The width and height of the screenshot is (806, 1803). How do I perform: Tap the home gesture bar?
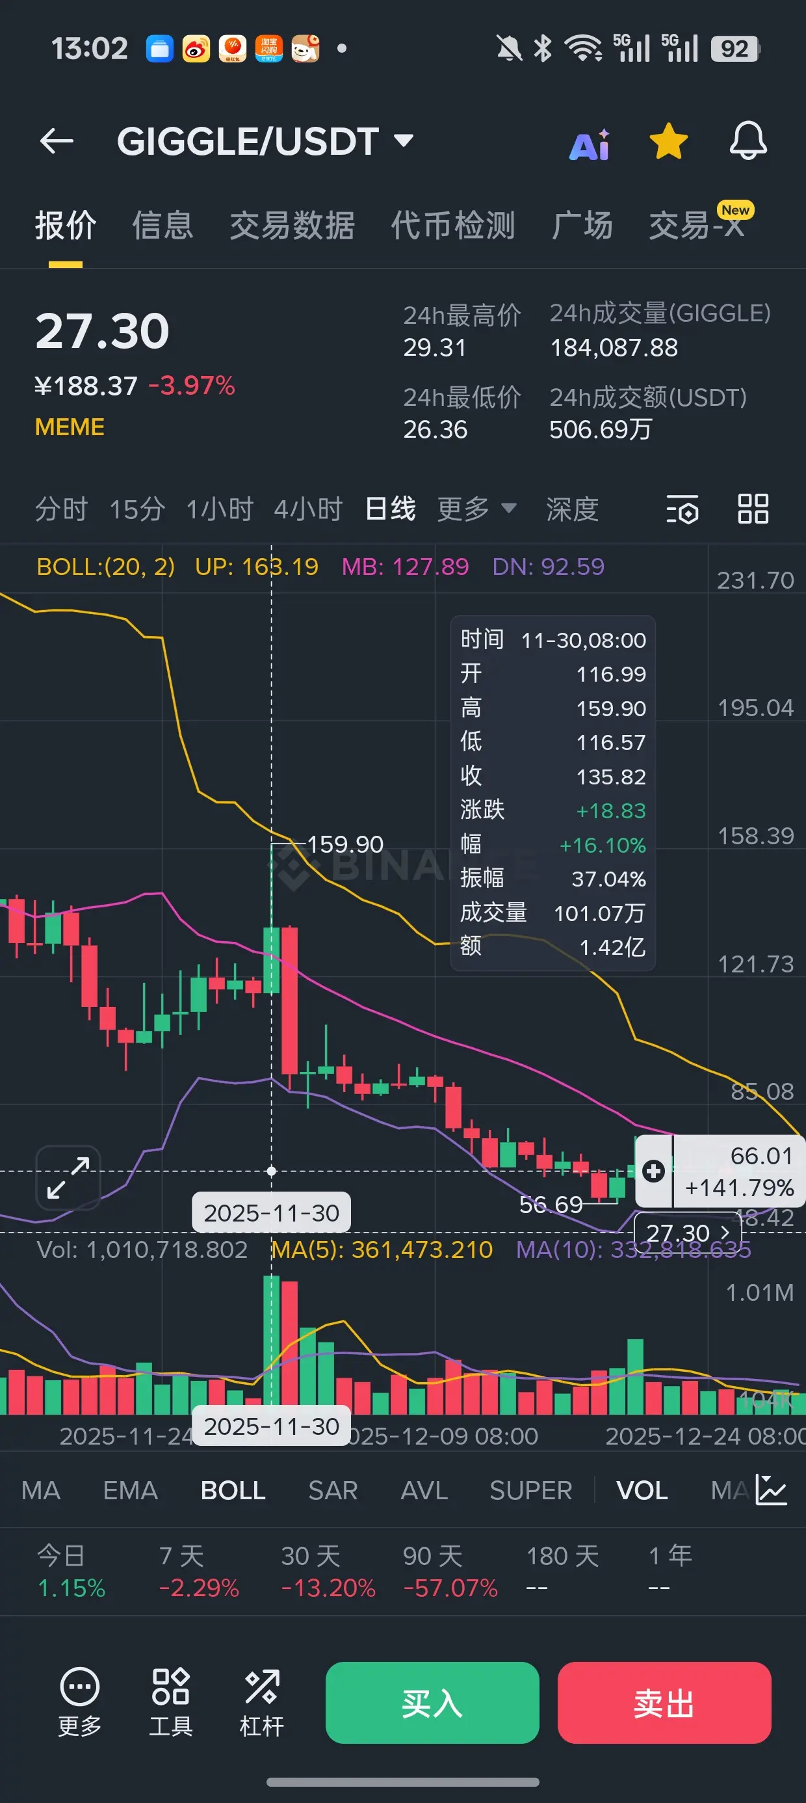(403, 1782)
